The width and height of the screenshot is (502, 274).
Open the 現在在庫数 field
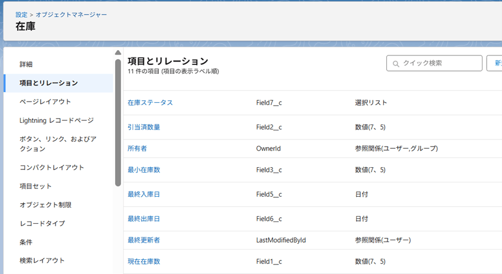(144, 261)
